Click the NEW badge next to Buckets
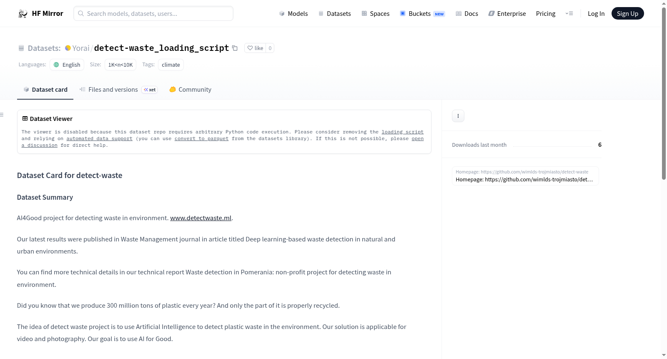 point(439,14)
